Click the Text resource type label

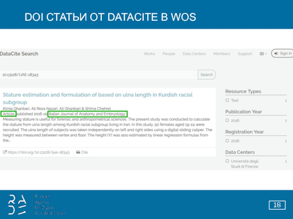pos(234,100)
